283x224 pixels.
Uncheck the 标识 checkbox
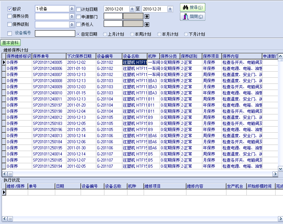tap(9, 9)
